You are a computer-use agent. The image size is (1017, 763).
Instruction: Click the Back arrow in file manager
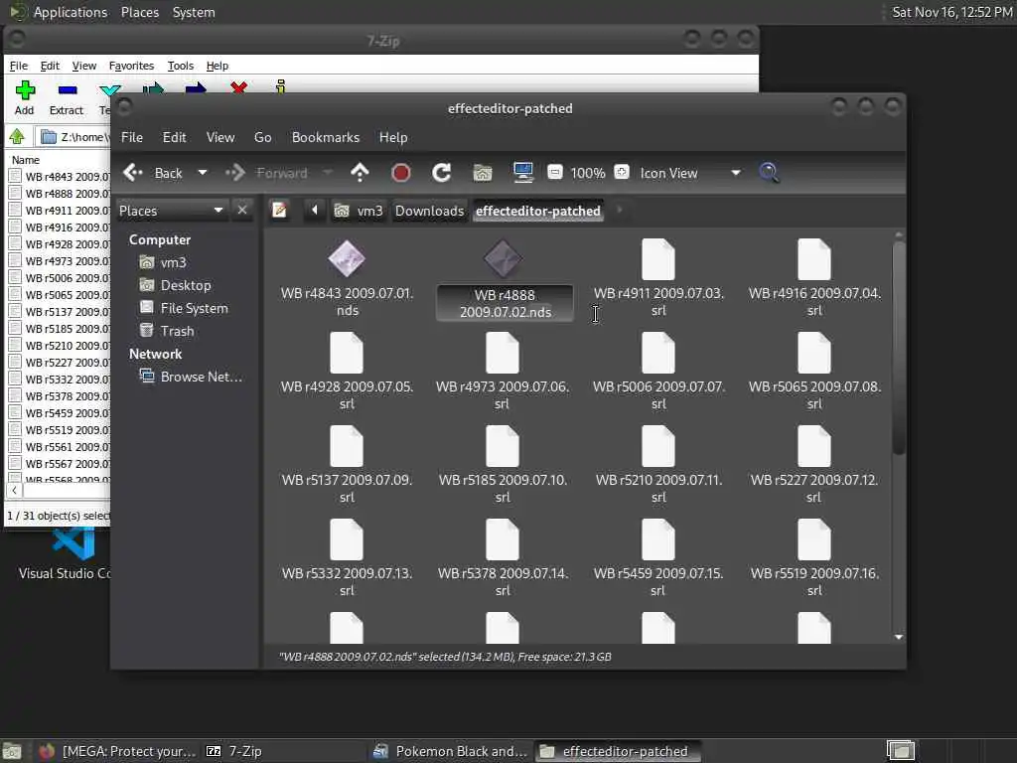133,173
